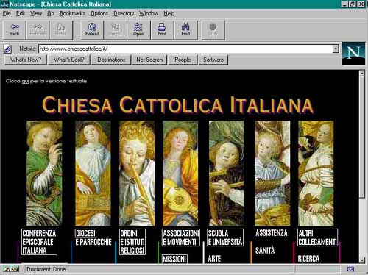This screenshot has width=368, height=275.
Task: Click the What's New? directory button
Action: (26, 60)
